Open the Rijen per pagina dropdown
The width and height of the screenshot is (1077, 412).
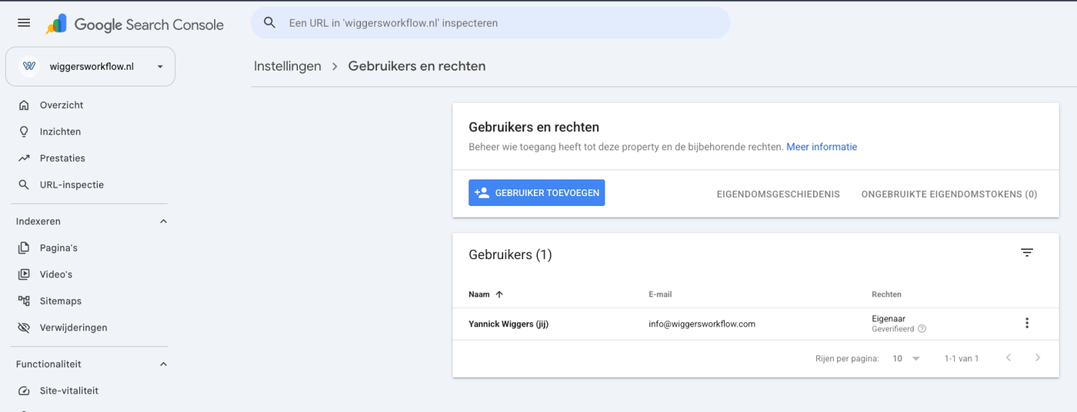(906, 358)
